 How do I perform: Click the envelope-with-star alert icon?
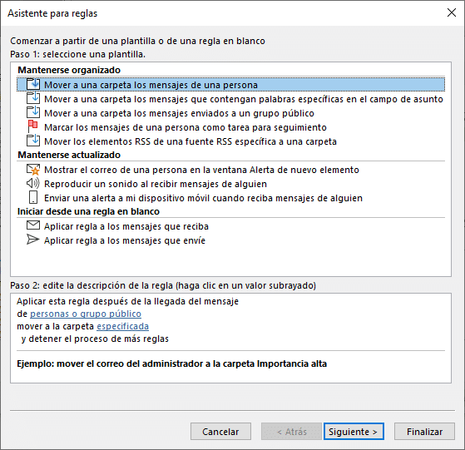[33, 170]
